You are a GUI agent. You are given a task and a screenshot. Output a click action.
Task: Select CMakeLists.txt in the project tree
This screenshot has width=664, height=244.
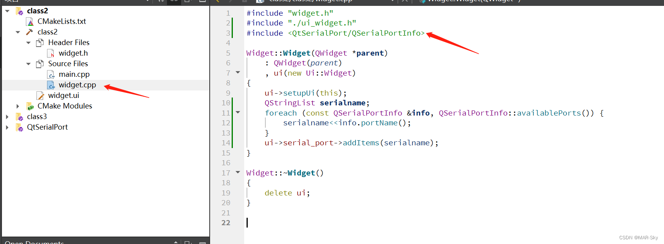click(x=62, y=22)
